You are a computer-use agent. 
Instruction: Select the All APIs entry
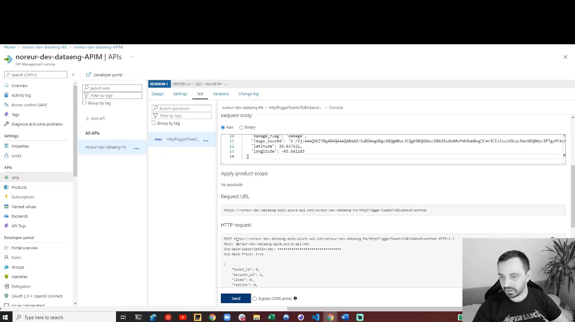click(x=93, y=133)
